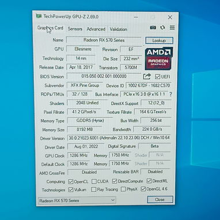Click the Revision value EF
220x220 pixels.
click(x=131, y=50)
